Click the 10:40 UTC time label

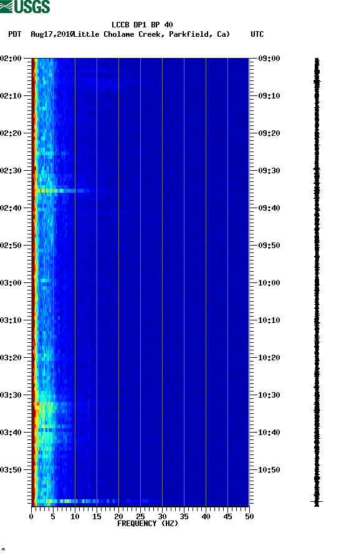269,432
